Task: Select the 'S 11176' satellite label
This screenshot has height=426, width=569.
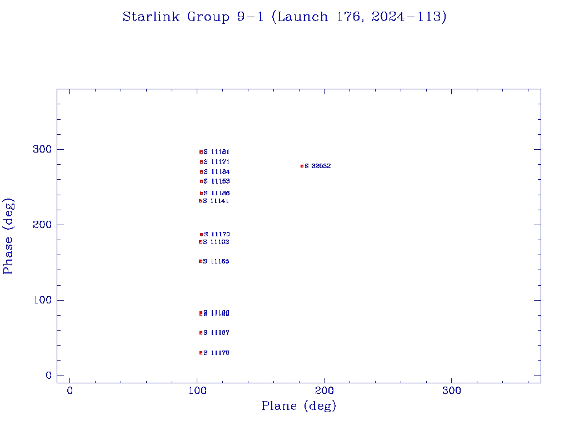Action: [x=216, y=353]
